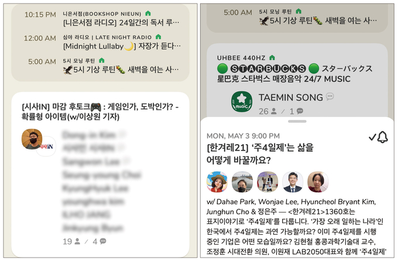Tap the 한겨레21 주4일제 event title
The width and height of the screenshot is (398, 260).
tap(260, 154)
